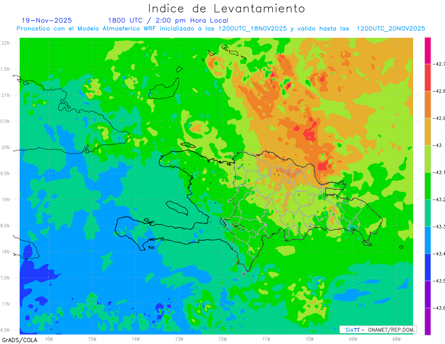Select the gold legend swatch above -43

[x=428, y=131]
